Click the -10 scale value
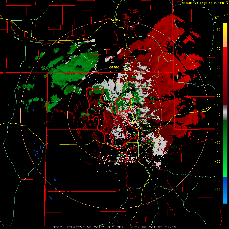229x229 pixels. [218, 124]
